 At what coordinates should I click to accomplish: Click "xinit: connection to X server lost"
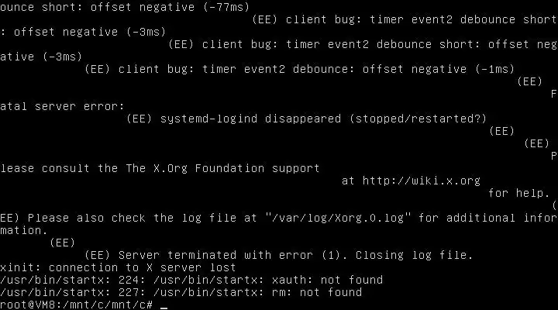pyautogui.click(x=118, y=267)
